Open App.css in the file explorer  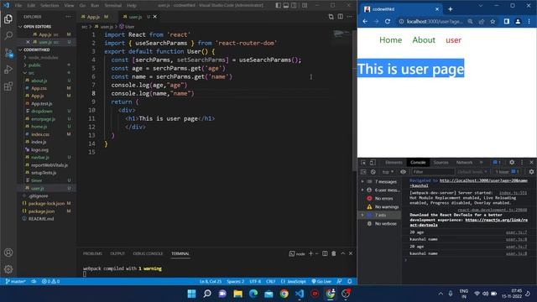[39, 88]
